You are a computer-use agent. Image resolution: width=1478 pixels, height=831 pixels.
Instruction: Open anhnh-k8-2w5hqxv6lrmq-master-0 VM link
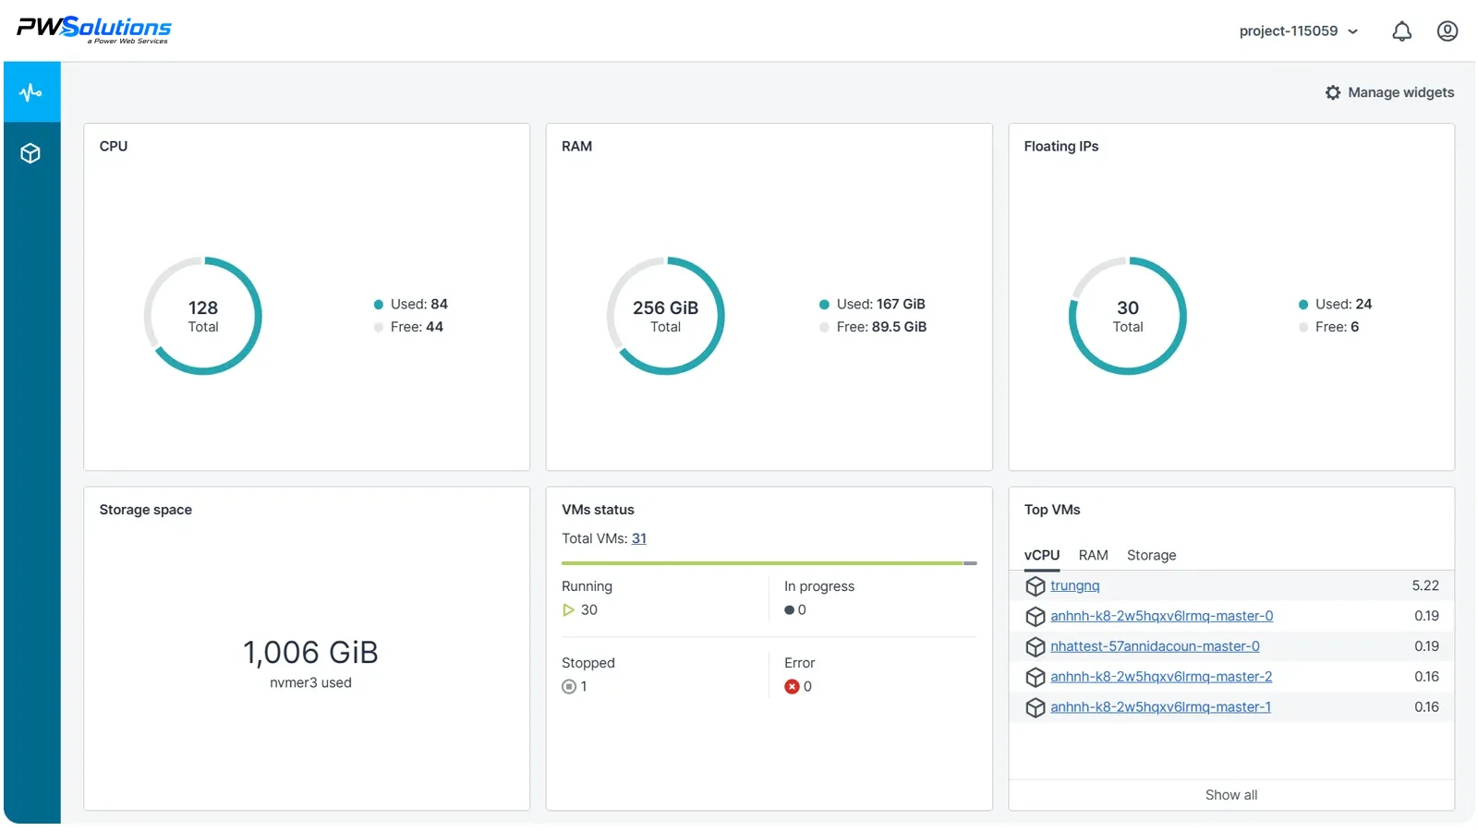[1161, 617]
